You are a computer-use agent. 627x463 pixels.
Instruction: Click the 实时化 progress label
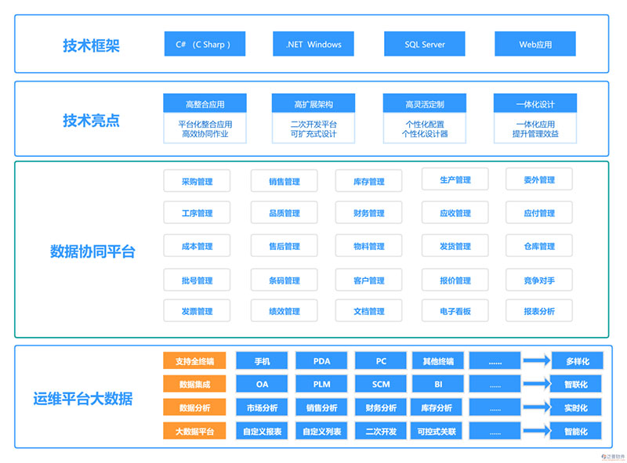[578, 407]
